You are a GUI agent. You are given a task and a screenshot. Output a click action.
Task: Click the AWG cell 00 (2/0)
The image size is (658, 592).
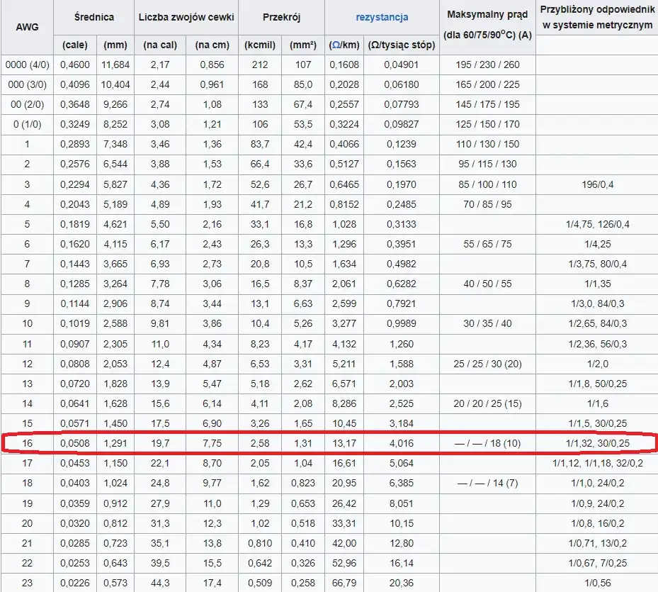[x=28, y=104]
